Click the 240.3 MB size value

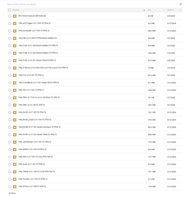point(152,31)
